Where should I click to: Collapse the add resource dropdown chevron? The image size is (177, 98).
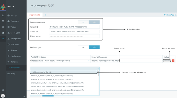pos(98,69)
